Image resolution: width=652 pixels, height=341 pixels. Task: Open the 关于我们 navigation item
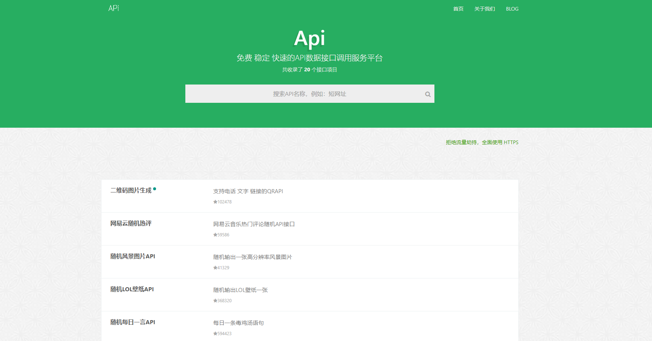(x=485, y=9)
